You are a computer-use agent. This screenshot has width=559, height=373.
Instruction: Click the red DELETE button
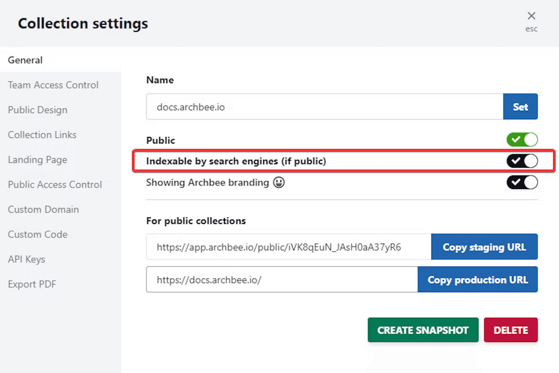coord(511,330)
